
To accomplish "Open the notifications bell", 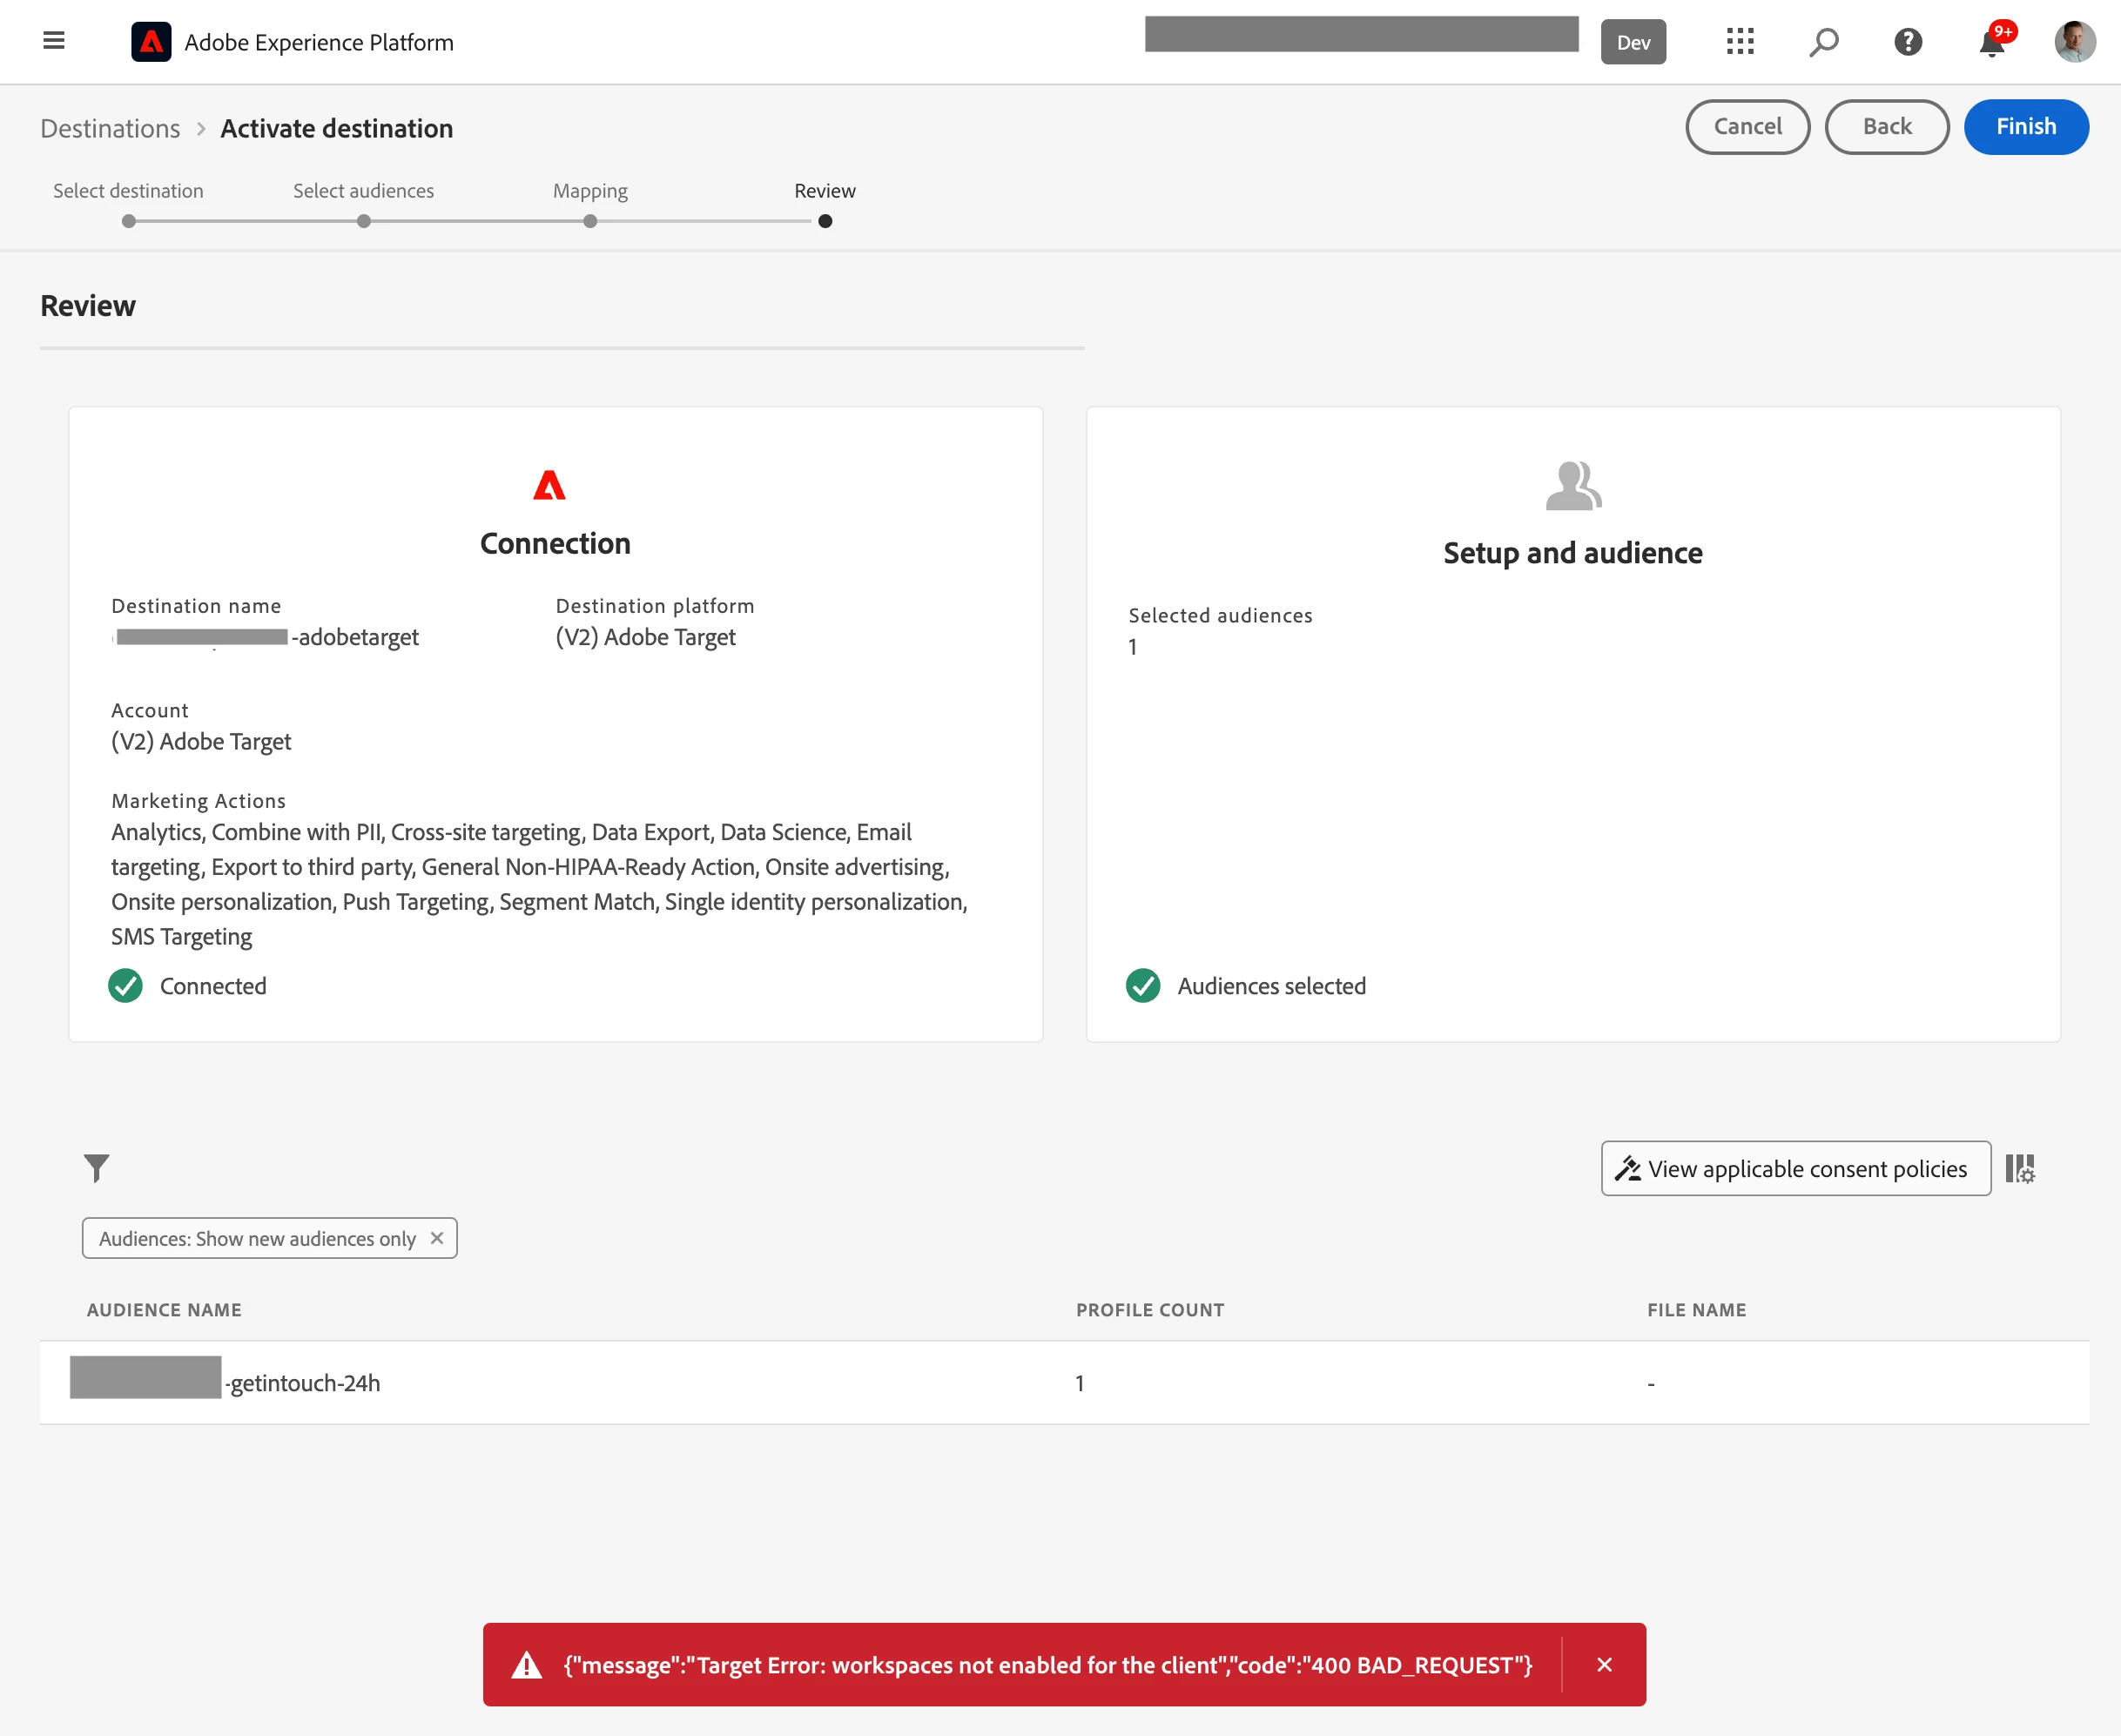I will pos(1991,44).
